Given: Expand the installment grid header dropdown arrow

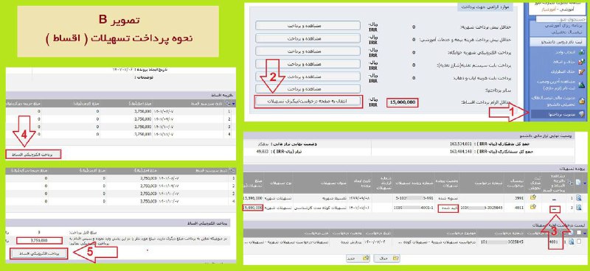Looking at the screenshot, I should (233, 103).
